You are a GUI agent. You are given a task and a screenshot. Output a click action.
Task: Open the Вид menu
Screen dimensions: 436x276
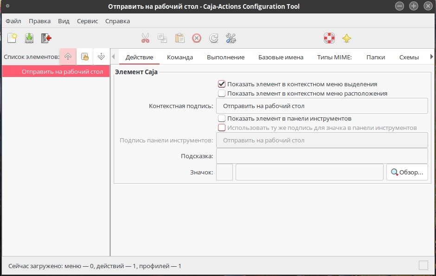(x=64, y=21)
